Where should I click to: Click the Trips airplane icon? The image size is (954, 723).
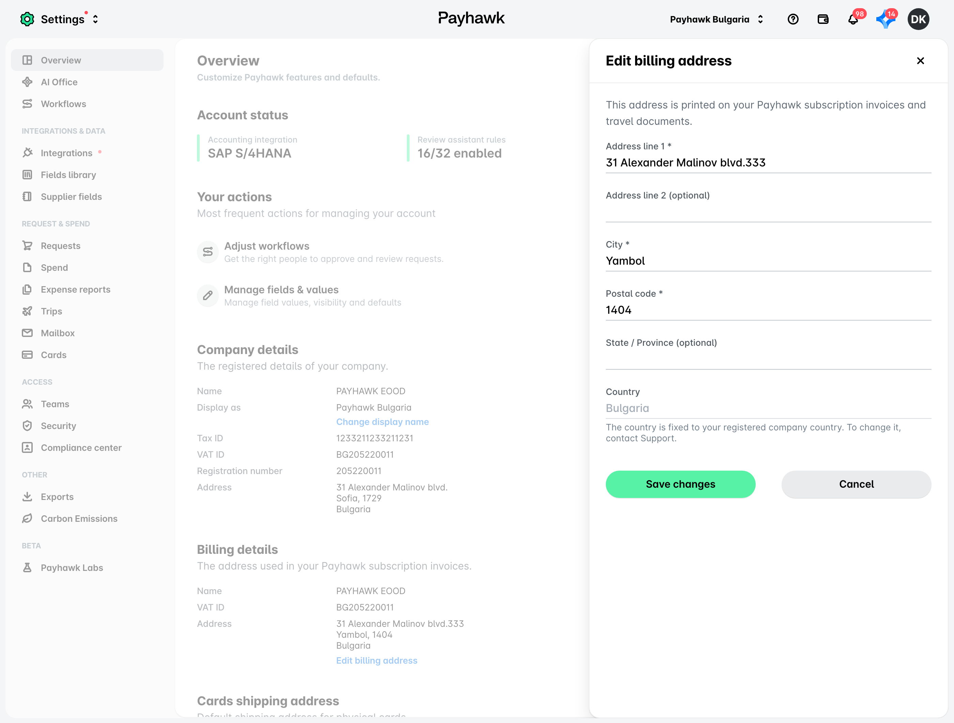tap(27, 311)
